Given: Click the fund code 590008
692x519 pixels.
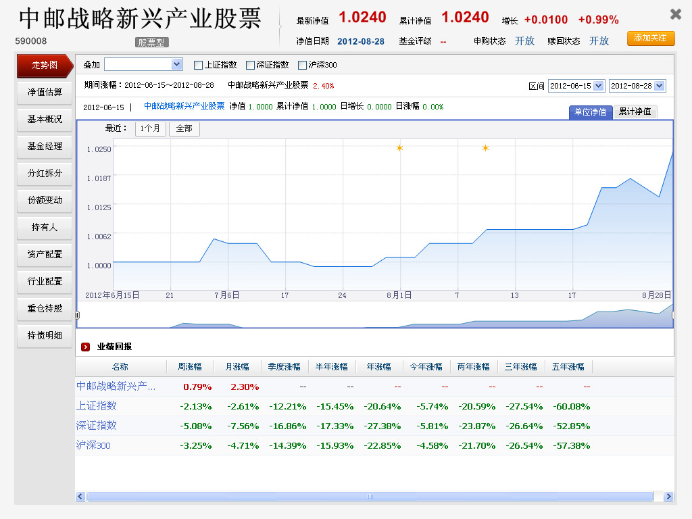Looking at the screenshot, I should [x=31, y=41].
